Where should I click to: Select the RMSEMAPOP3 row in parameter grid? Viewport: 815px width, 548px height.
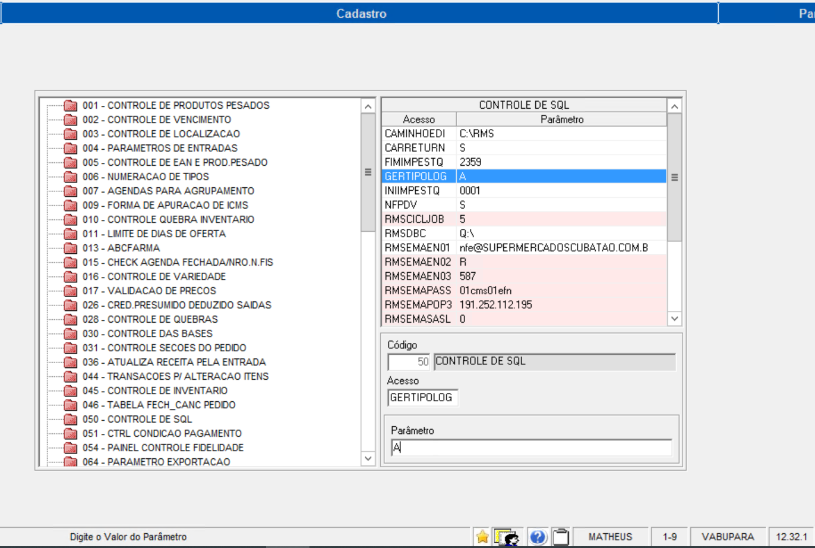tap(524, 305)
